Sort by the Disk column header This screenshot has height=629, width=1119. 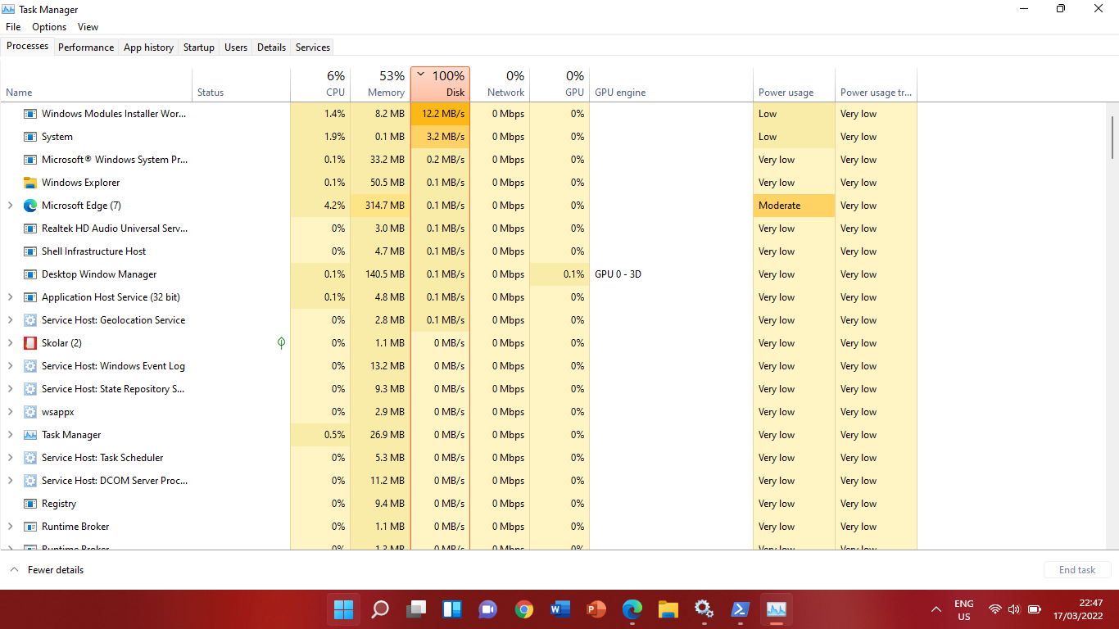(440, 84)
